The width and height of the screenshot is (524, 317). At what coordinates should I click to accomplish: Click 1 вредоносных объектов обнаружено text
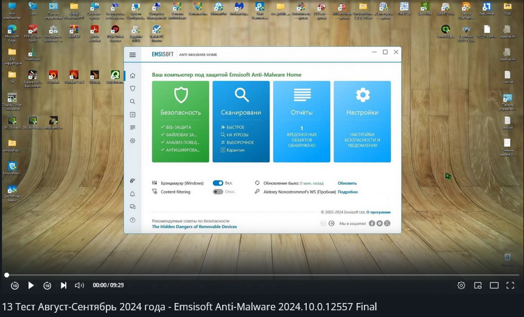click(x=301, y=137)
